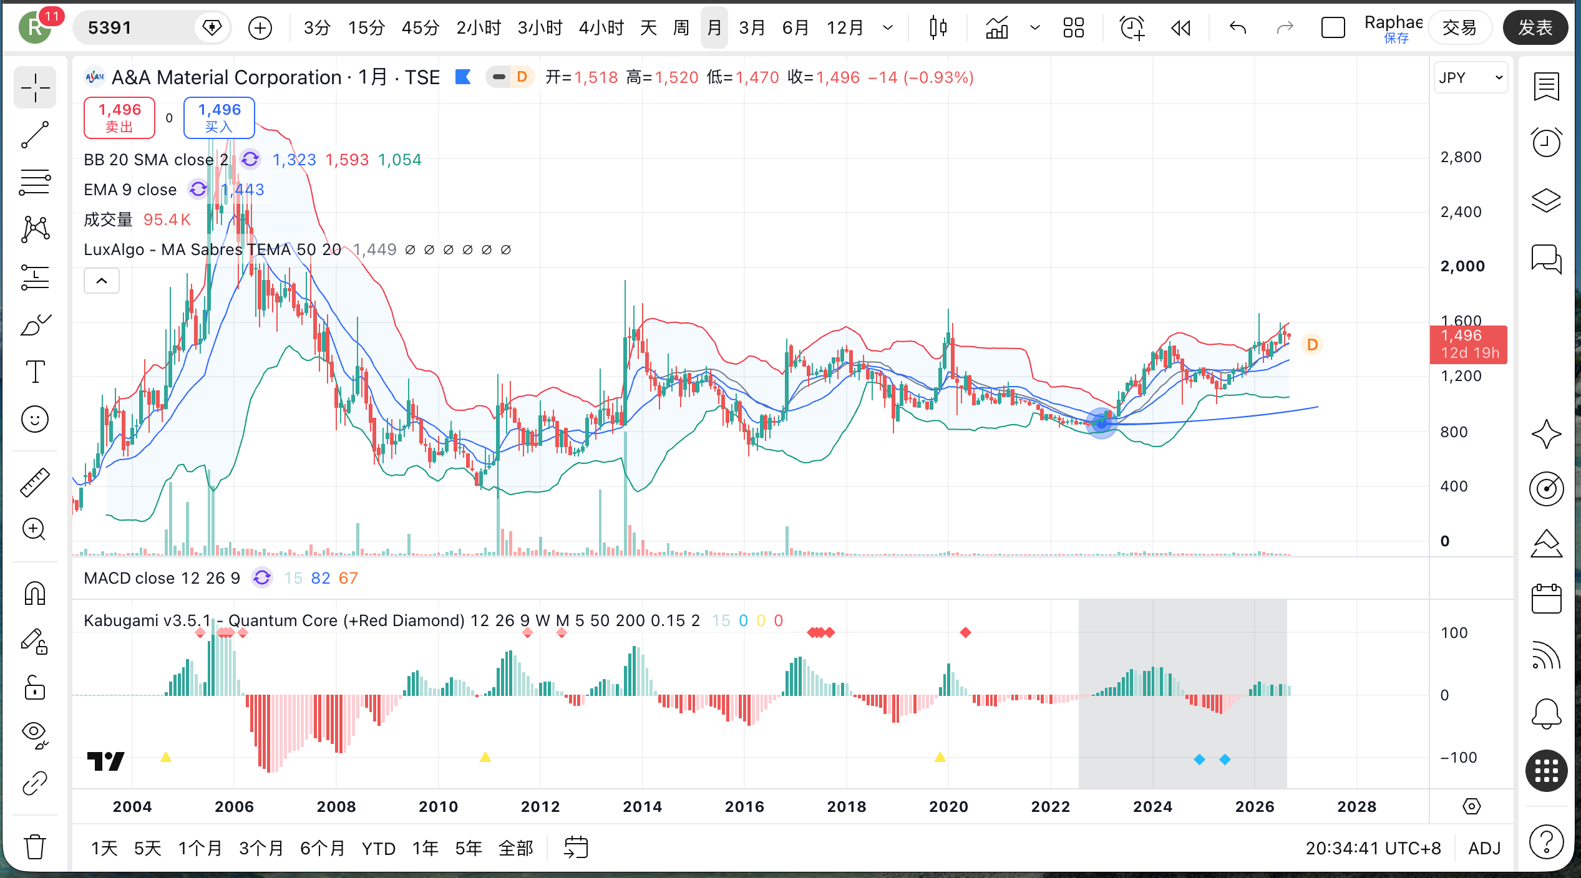Open the layout templates grid icon
The width and height of the screenshot is (1581, 878).
click(1073, 27)
